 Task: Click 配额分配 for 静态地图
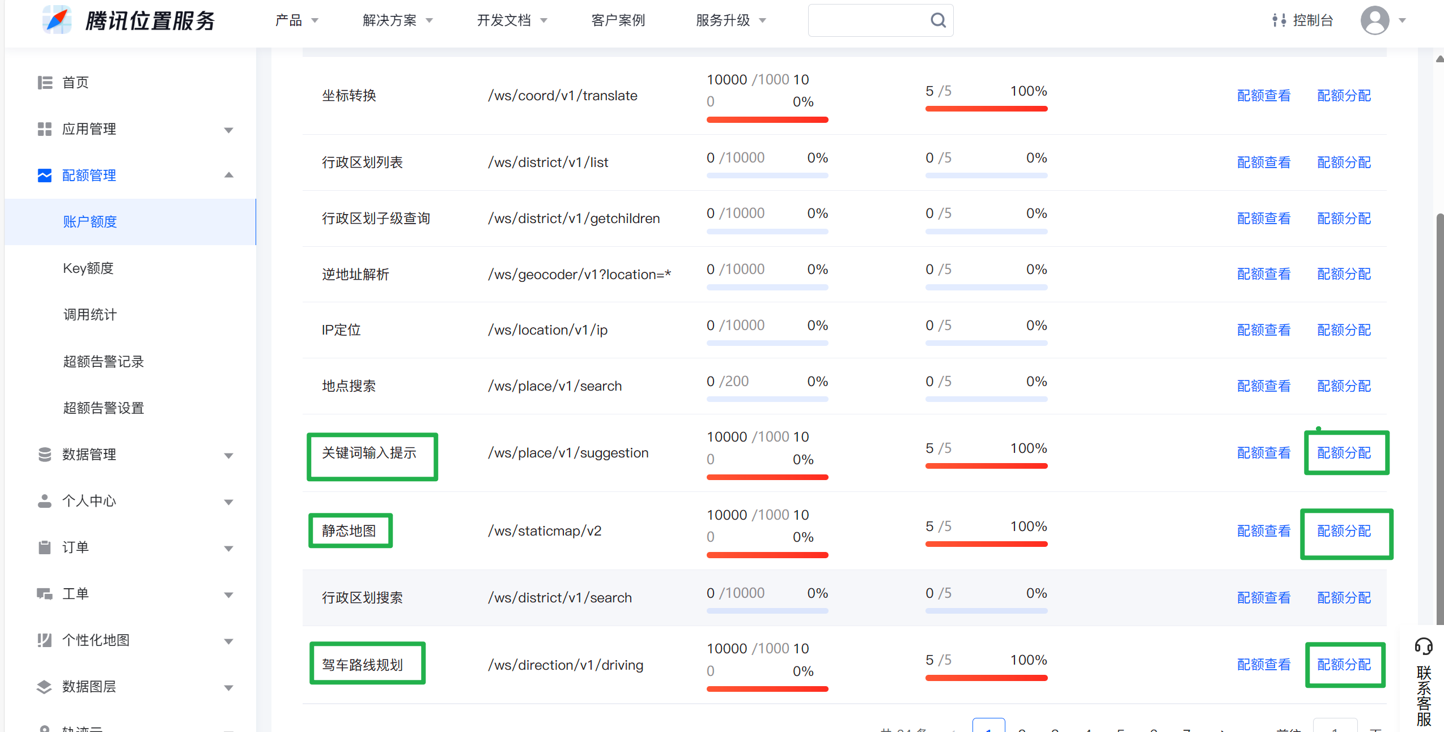click(x=1344, y=530)
